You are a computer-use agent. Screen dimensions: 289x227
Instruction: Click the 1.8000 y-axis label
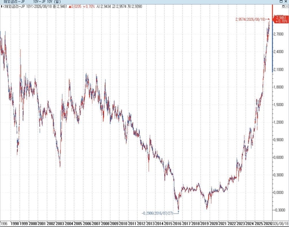tap(279, 87)
